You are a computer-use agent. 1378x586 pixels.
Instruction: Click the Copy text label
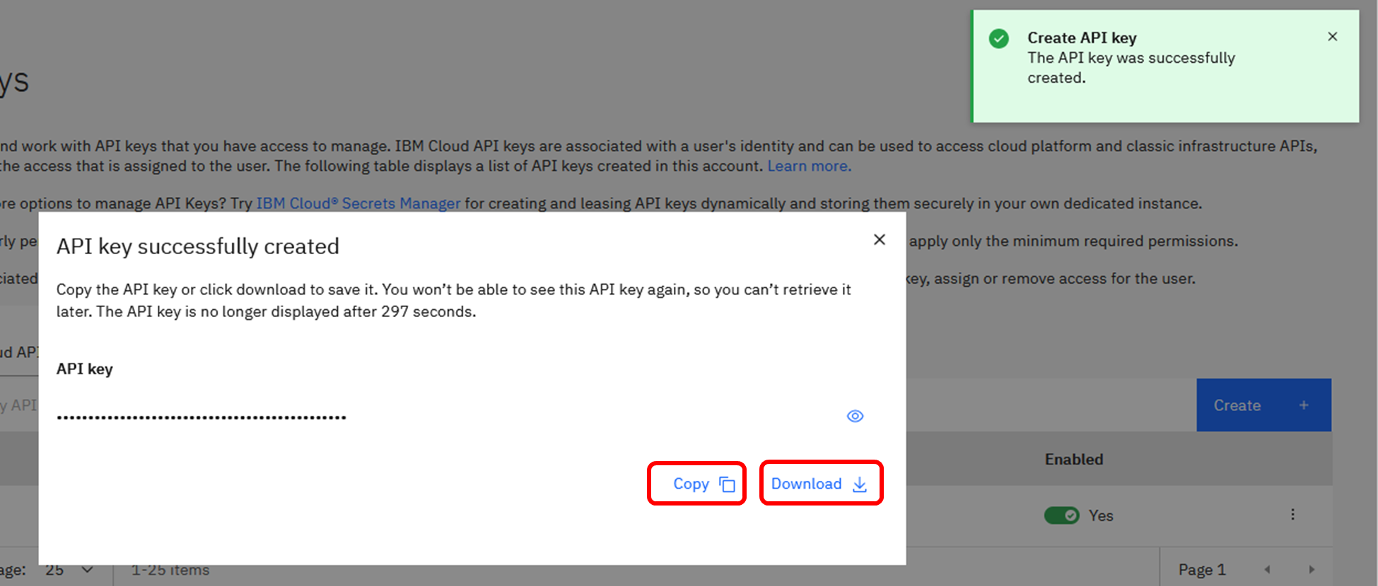[x=690, y=484]
